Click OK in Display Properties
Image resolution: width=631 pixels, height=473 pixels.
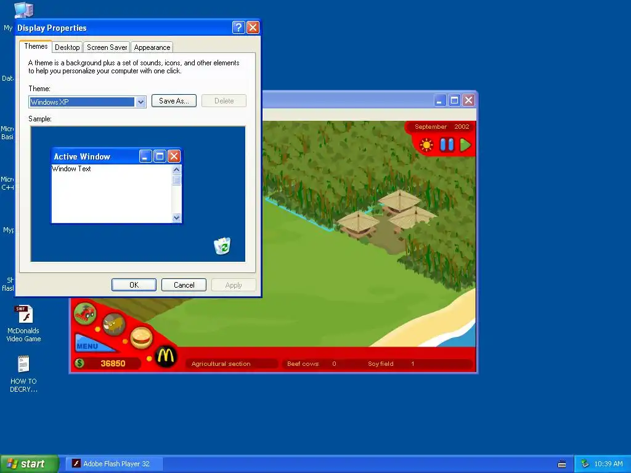tap(134, 285)
